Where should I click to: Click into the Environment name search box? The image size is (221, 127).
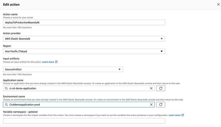pos(78,105)
